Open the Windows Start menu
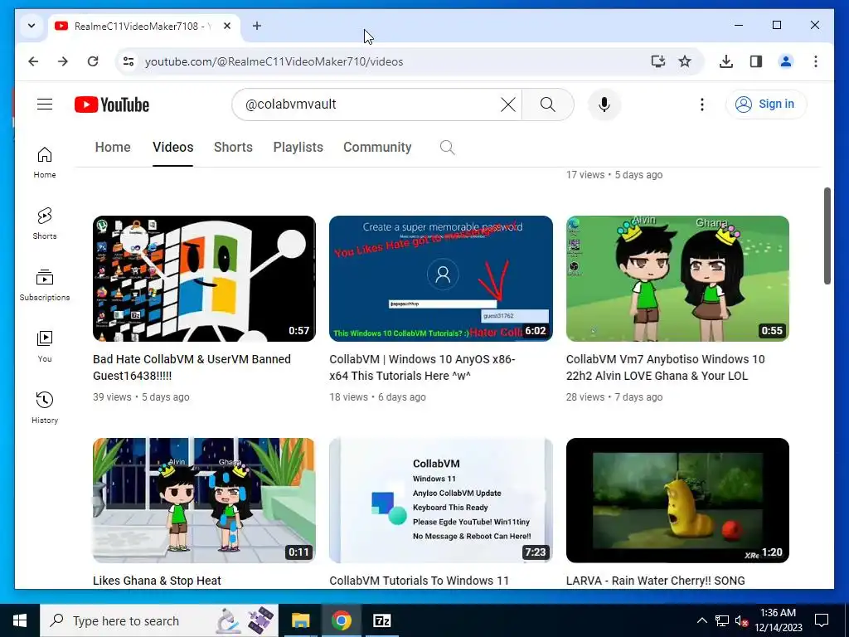 tap(20, 620)
